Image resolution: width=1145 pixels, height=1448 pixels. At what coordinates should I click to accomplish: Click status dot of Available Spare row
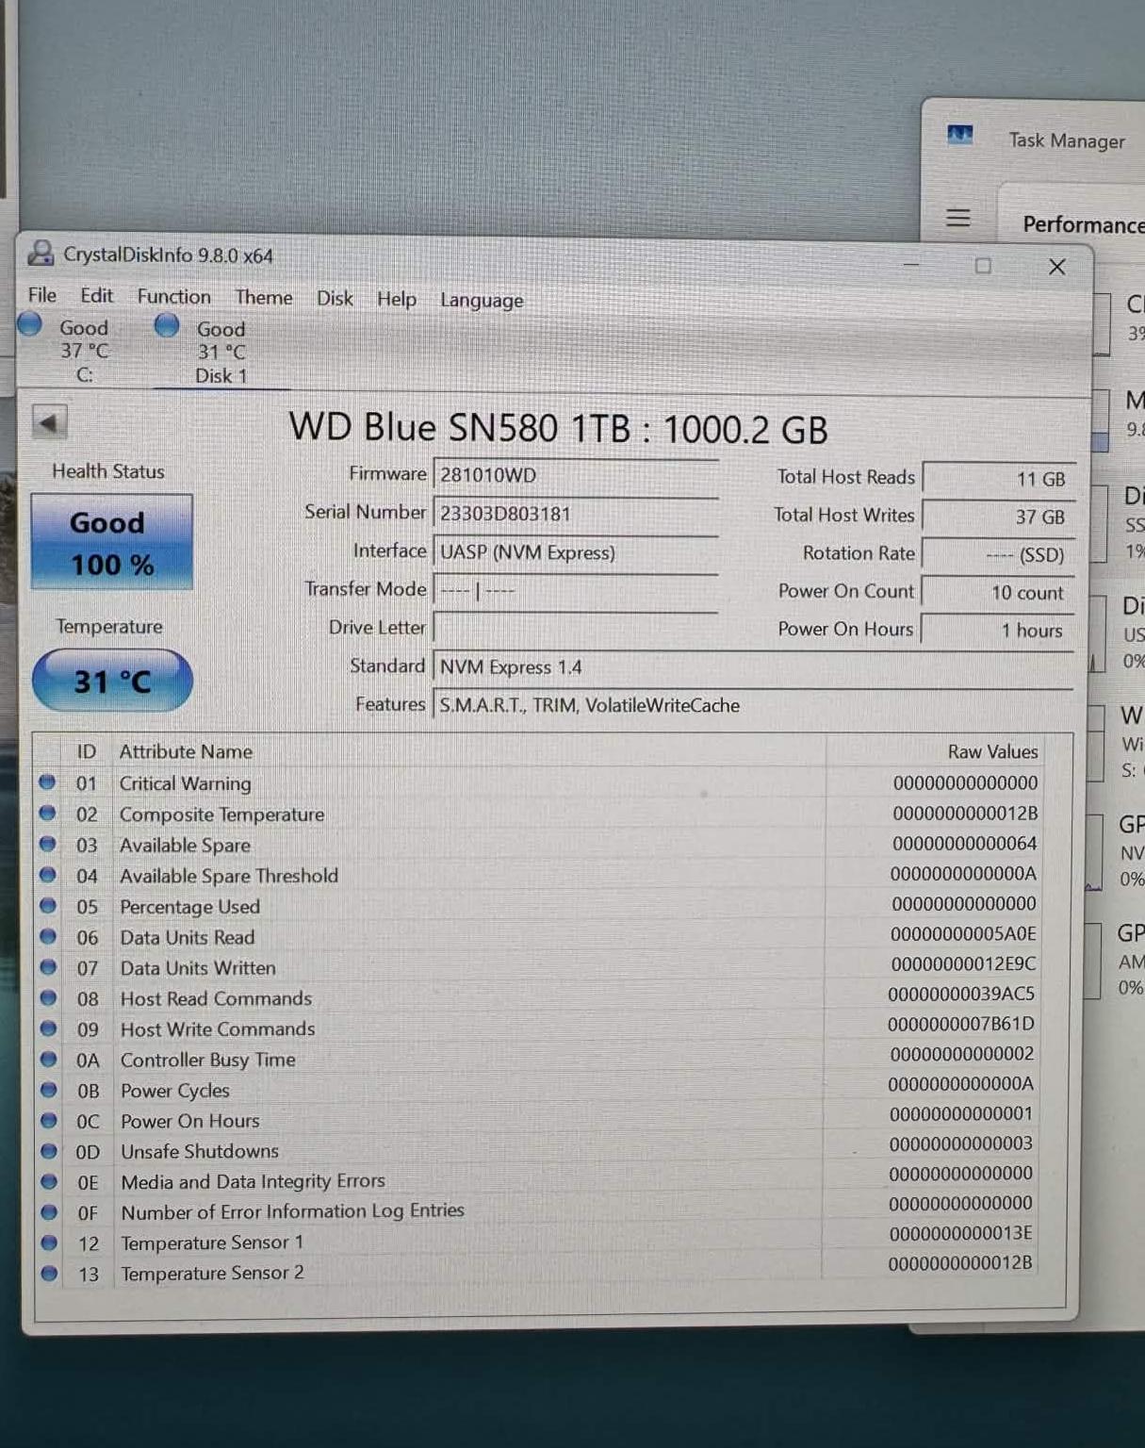click(47, 844)
